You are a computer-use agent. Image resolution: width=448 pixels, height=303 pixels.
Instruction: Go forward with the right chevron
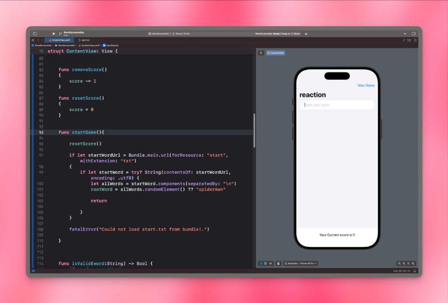[42, 40]
